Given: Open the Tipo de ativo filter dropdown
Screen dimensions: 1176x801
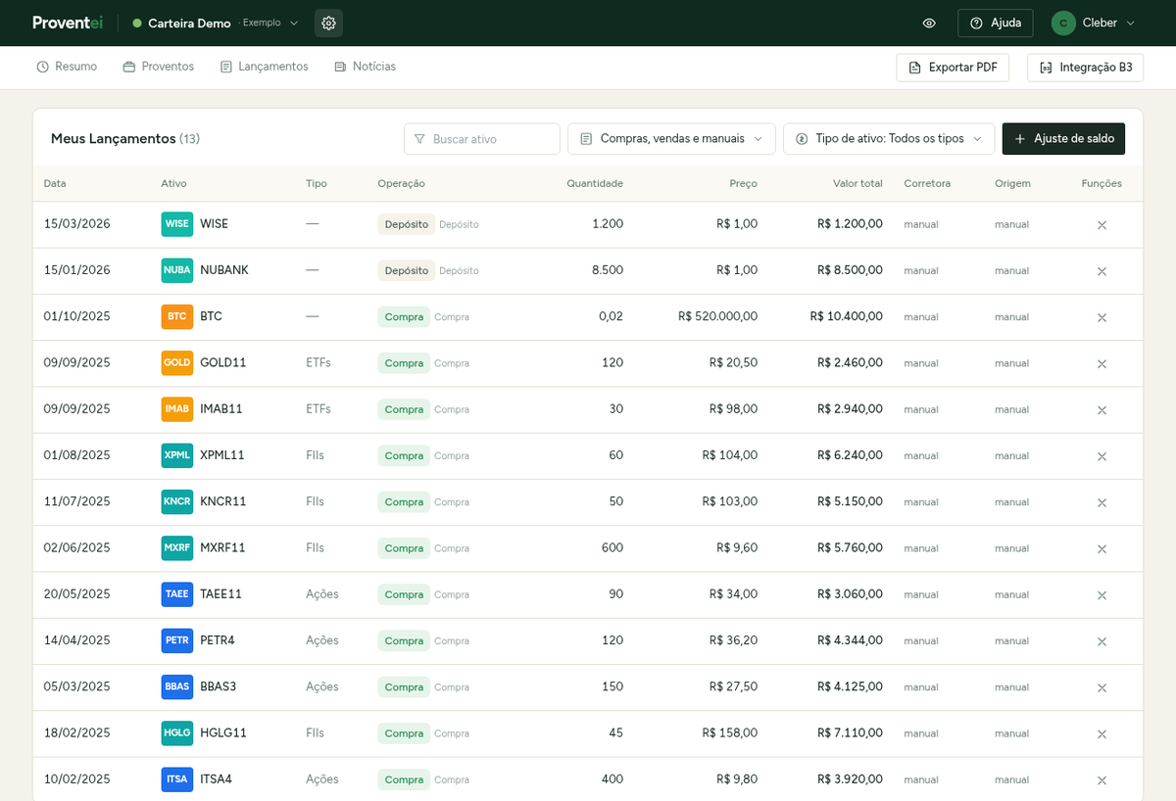Looking at the screenshot, I should click(x=889, y=139).
